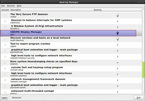Open the Services menu
The image size is (145, 101).
11,6
